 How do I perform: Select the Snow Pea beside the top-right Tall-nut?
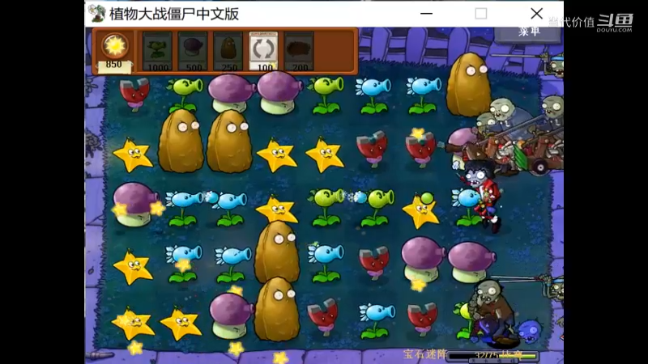(x=423, y=95)
